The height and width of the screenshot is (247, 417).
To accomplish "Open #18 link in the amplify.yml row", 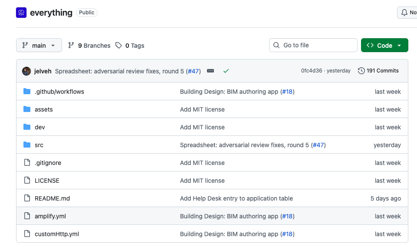I will click(x=287, y=216).
